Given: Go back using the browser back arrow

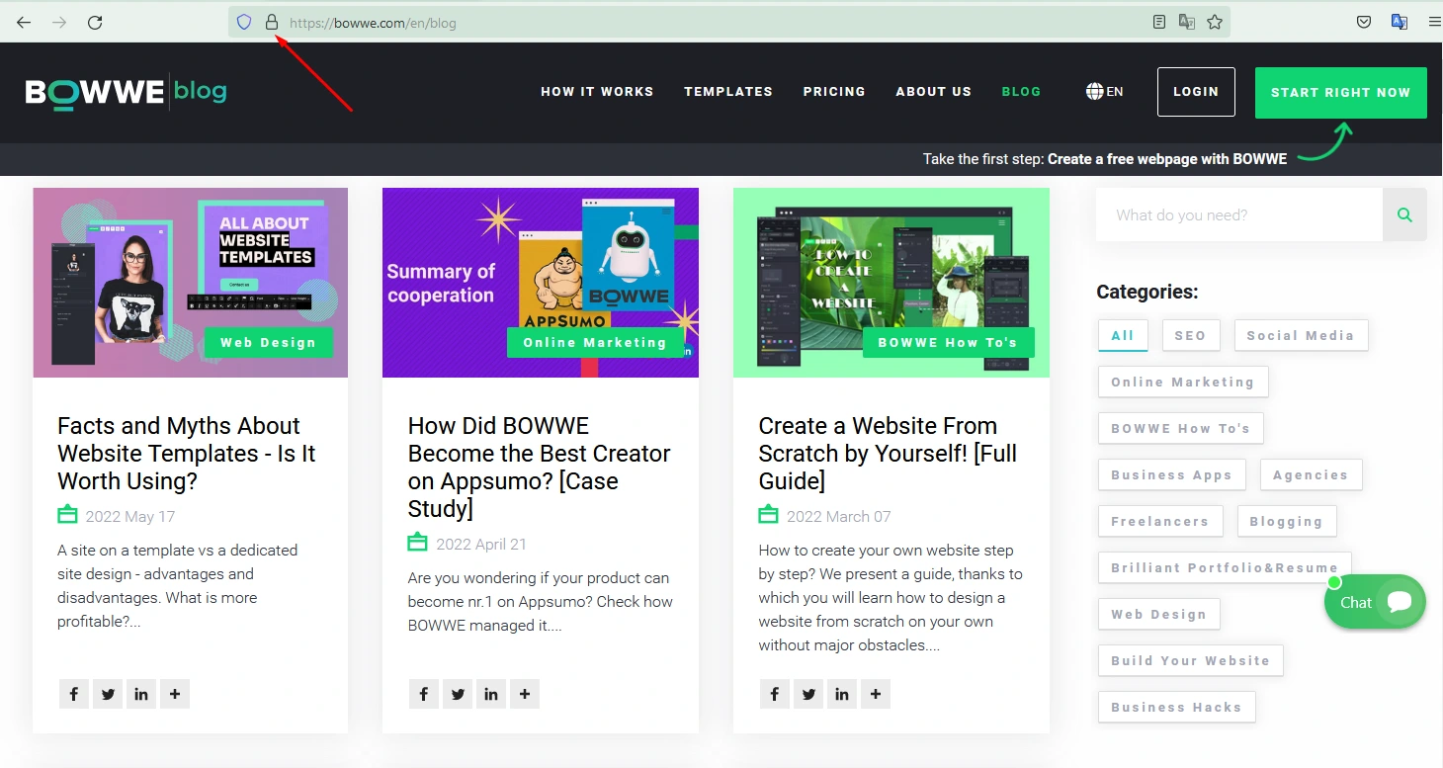Looking at the screenshot, I should (x=24, y=22).
